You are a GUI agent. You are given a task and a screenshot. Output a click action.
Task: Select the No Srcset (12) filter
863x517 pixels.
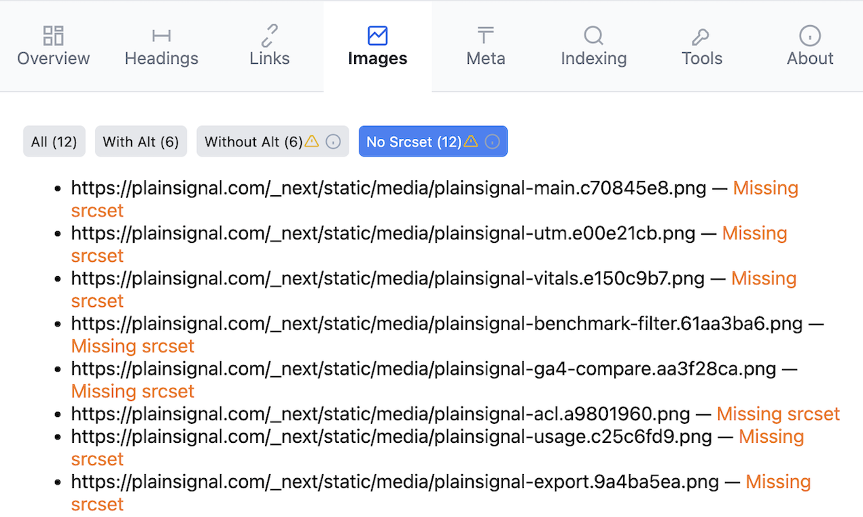pos(433,141)
